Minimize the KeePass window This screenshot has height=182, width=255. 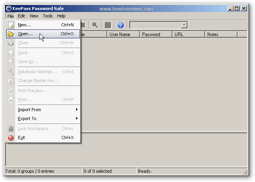[230, 9]
